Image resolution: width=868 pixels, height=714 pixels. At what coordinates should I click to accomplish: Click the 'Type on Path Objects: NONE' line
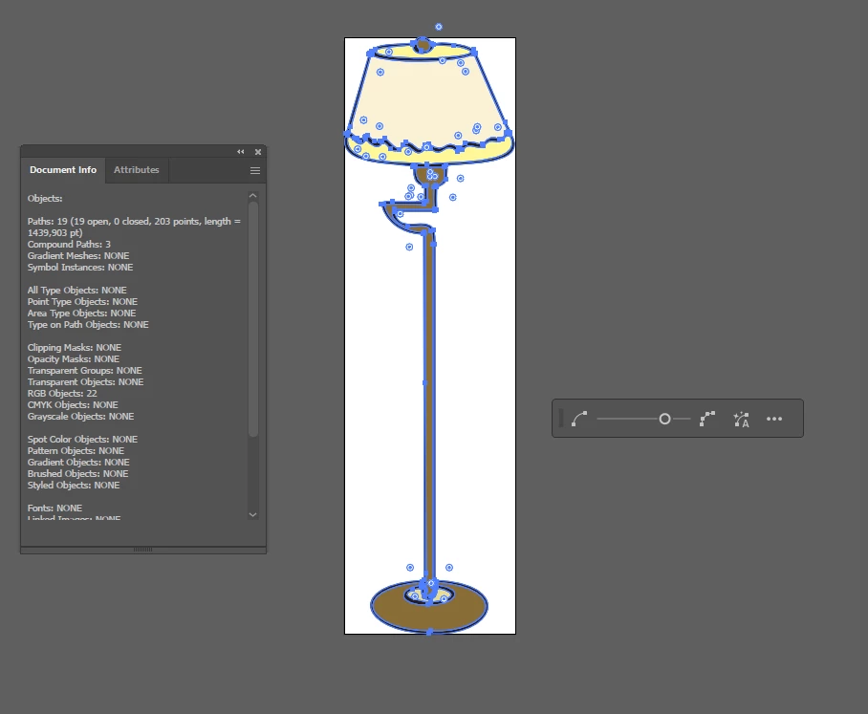88,325
